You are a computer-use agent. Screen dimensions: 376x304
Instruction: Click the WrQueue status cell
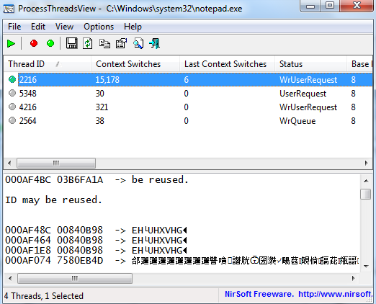[297, 120]
